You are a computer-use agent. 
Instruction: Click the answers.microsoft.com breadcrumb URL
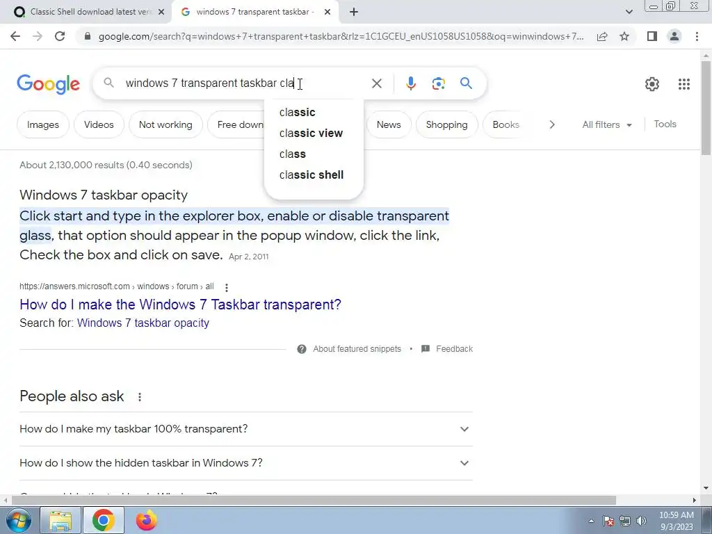(117, 286)
